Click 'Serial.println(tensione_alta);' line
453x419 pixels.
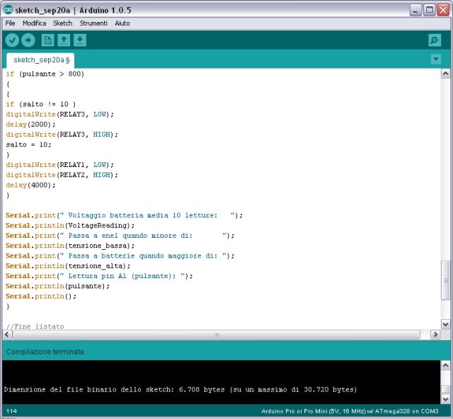[x=68, y=266]
